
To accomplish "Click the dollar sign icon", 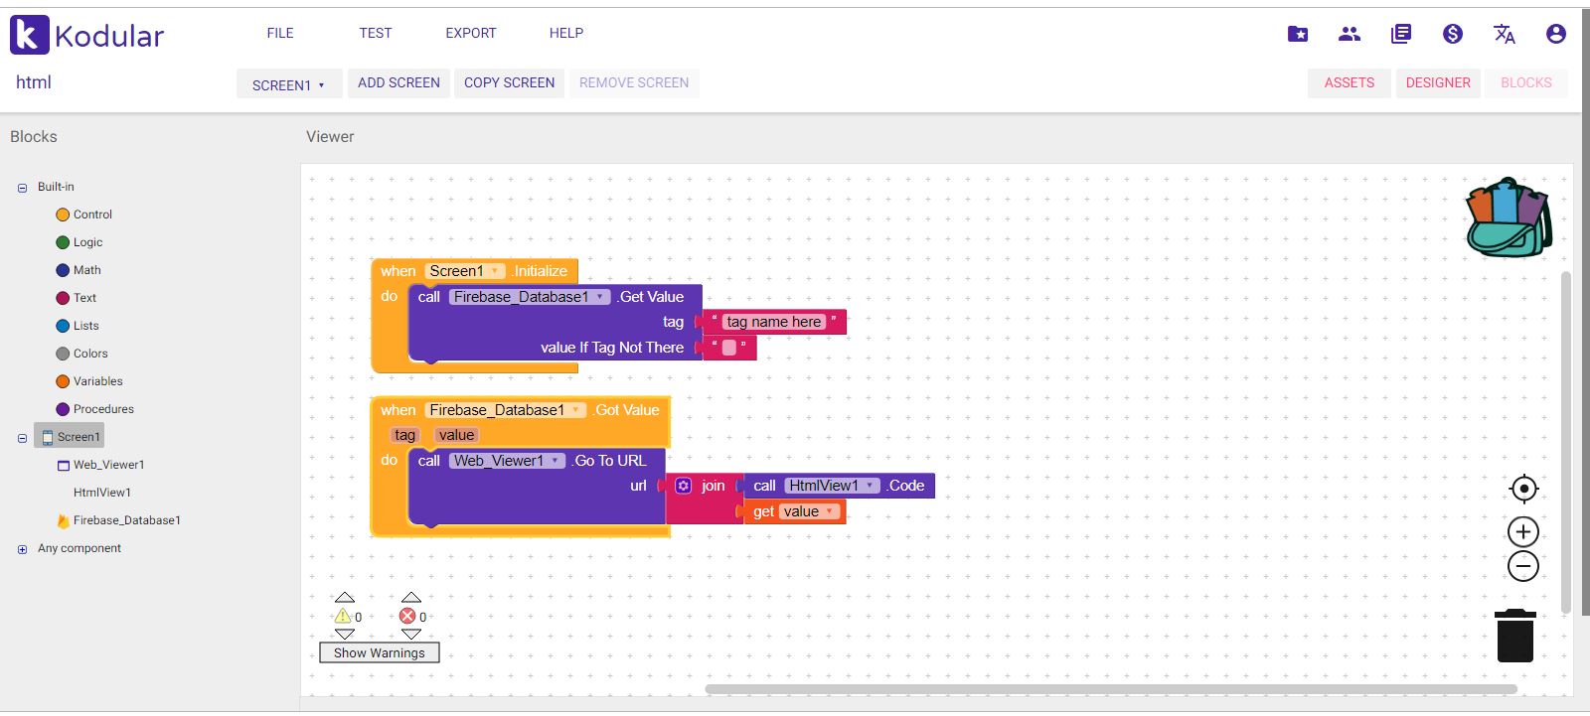I will [x=1452, y=34].
